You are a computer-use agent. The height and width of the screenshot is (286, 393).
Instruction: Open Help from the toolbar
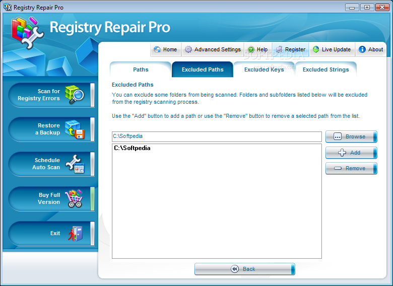coord(258,49)
